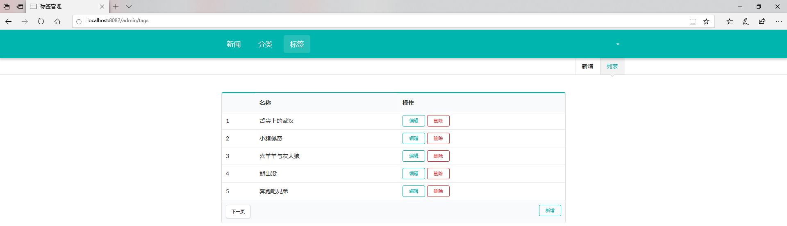Screen dimensions: 787x226
Task: Edit the 奔跑吧兄弟 tag
Action: pyautogui.click(x=414, y=191)
